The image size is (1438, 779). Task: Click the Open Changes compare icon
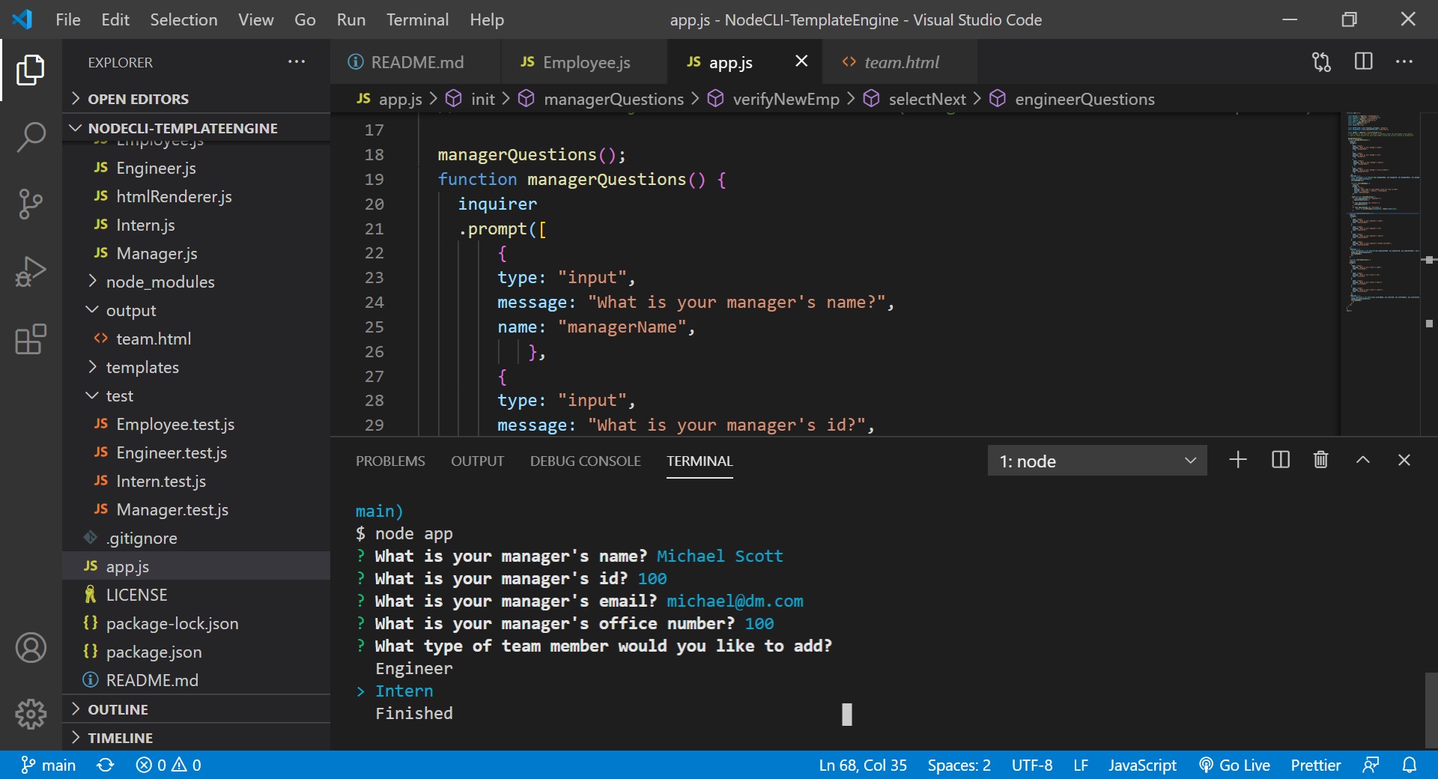tap(1322, 61)
